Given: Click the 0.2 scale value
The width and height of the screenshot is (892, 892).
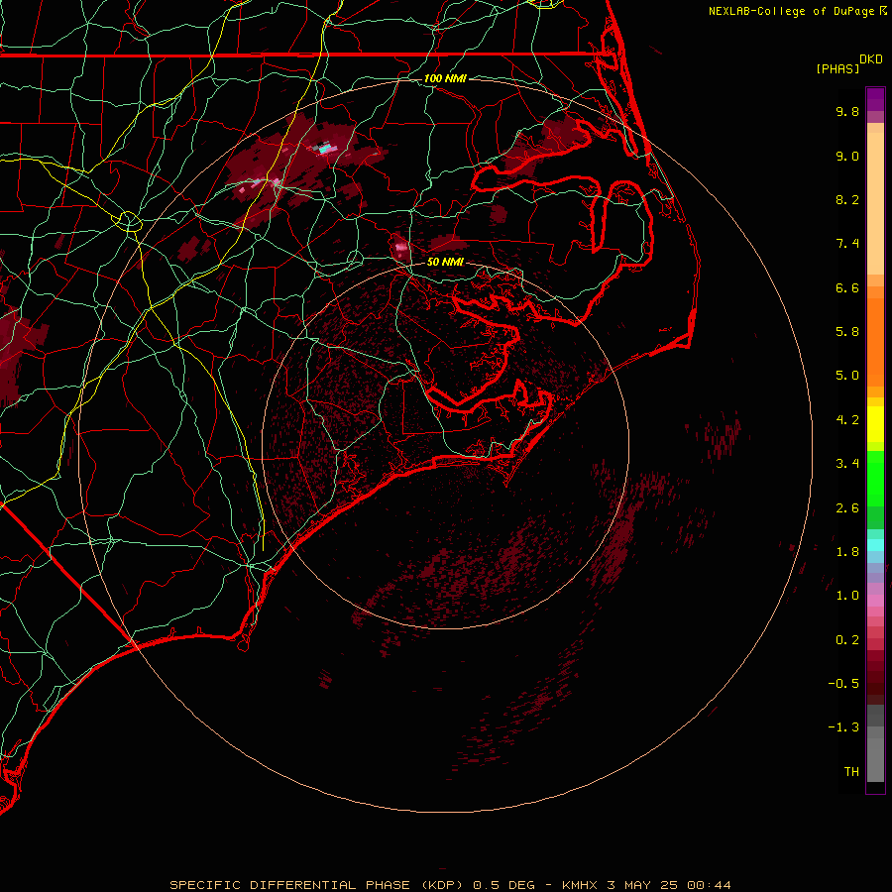Looking at the screenshot, I should [x=847, y=640].
